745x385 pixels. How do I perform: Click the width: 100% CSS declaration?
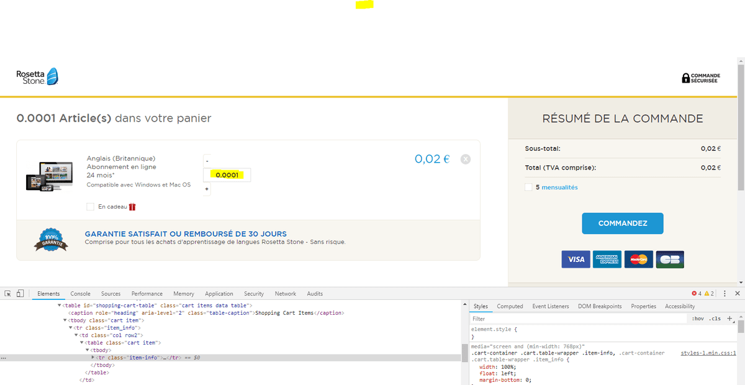pyautogui.click(x=498, y=366)
